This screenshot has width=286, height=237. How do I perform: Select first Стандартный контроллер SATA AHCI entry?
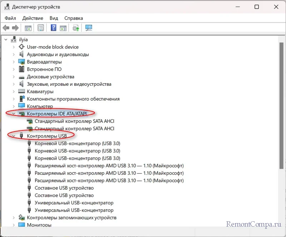[74, 121]
